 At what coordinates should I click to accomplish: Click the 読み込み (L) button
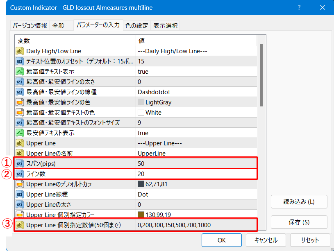(x=299, y=202)
